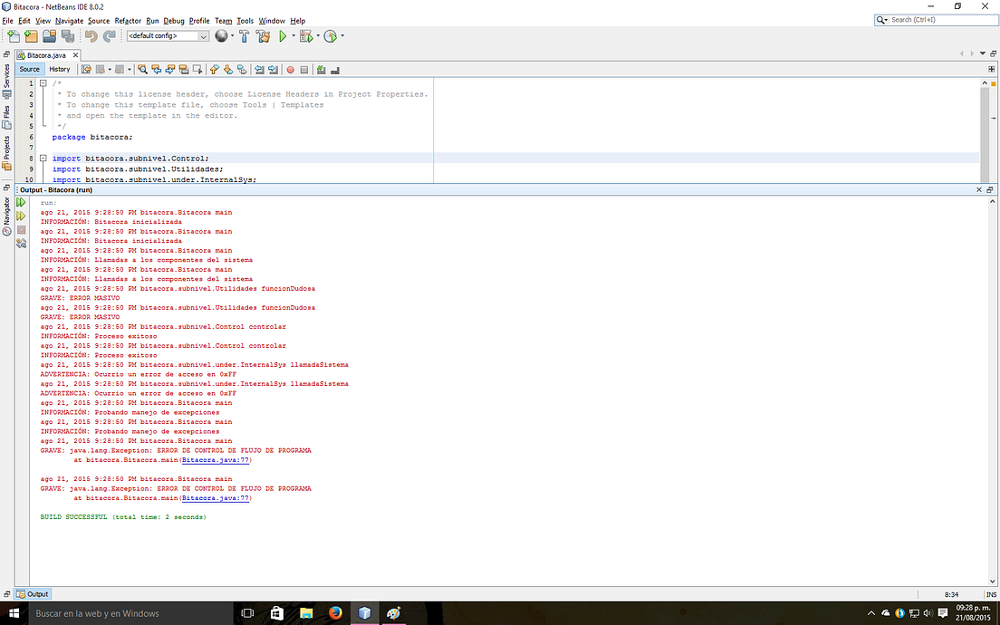The height and width of the screenshot is (625, 1000).
Task: Open the Refactor menu
Action: [128, 20]
